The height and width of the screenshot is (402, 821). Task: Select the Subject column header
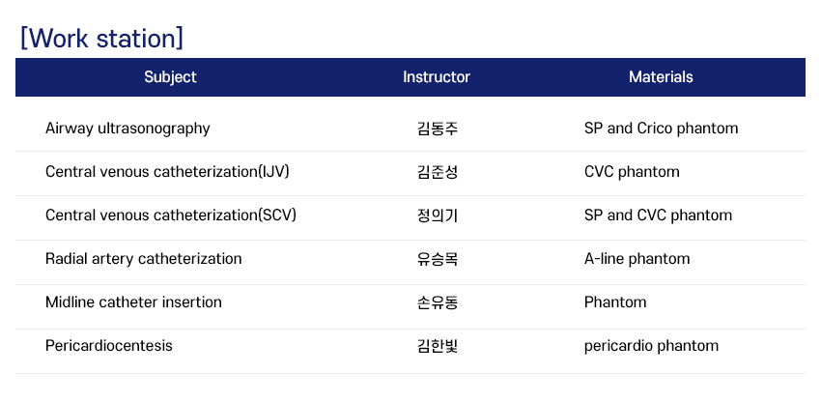point(170,77)
